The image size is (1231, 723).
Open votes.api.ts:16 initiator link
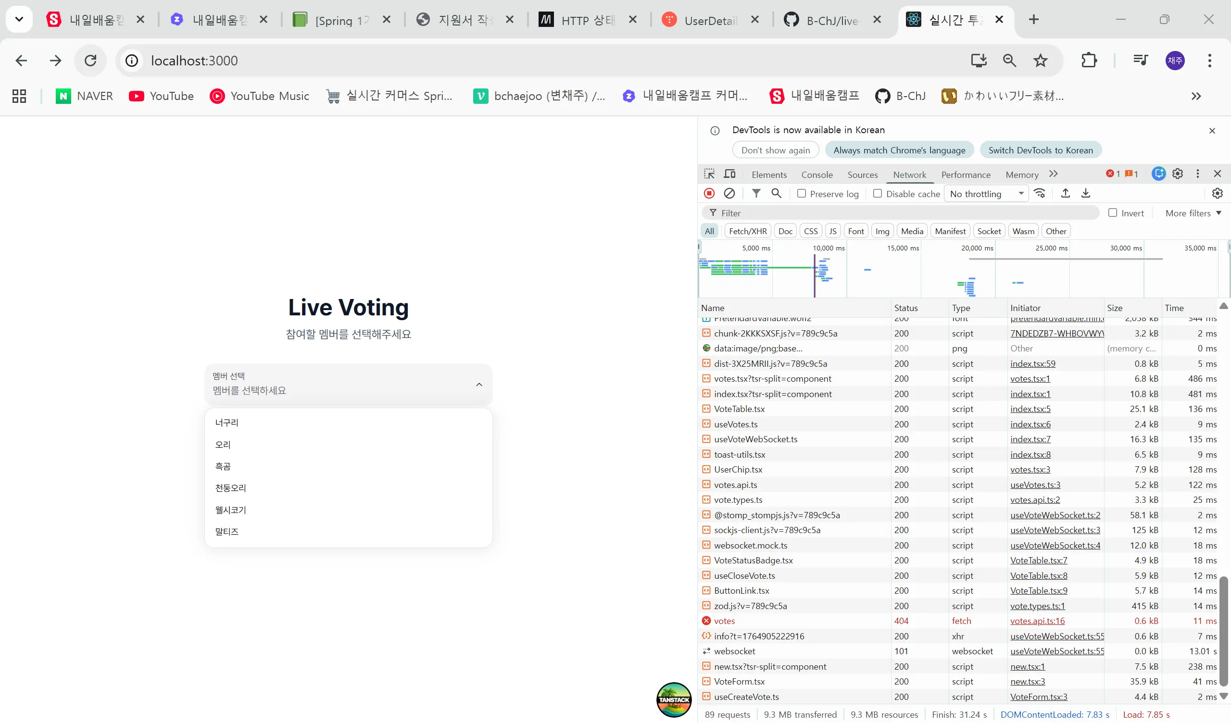coord(1037,621)
